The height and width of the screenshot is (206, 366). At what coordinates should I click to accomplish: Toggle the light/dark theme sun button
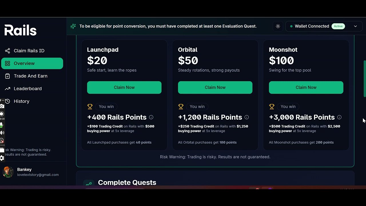tap(278, 26)
